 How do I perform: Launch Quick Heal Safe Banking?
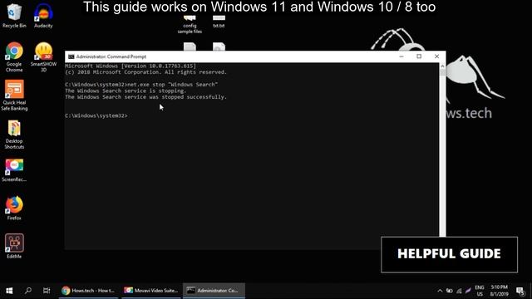click(x=14, y=96)
